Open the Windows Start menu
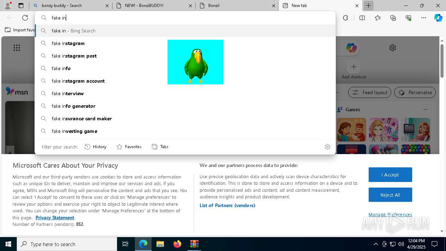The height and width of the screenshot is (251, 446). [8, 244]
